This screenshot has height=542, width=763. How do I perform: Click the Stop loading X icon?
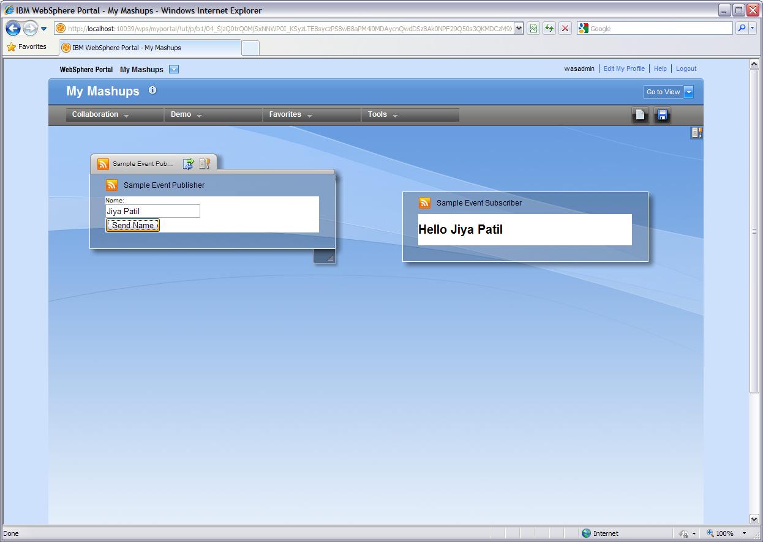point(565,28)
